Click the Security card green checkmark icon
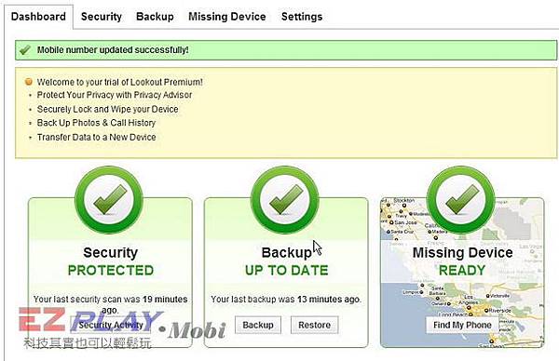This screenshot has width=559, height=361. tap(109, 200)
